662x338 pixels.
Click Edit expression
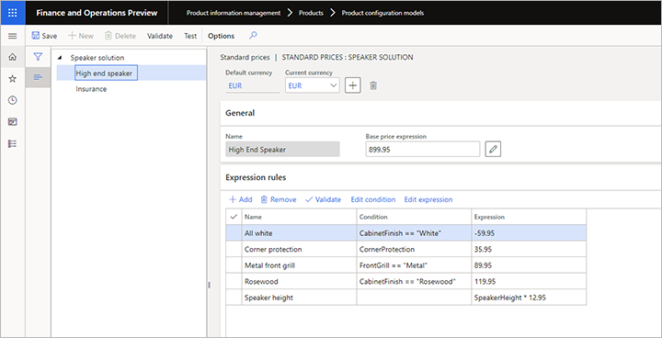(x=428, y=199)
